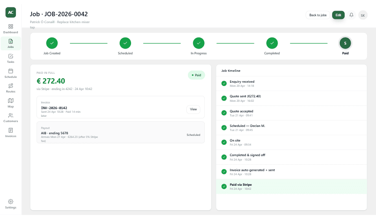Viewport: 376px width, 219px height.
Task: Click the Completed step checkmark
Action: click(x=272, y=43)
